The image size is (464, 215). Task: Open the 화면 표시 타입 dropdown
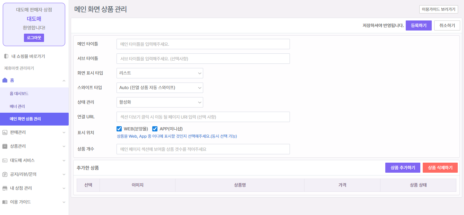[160, 73]
